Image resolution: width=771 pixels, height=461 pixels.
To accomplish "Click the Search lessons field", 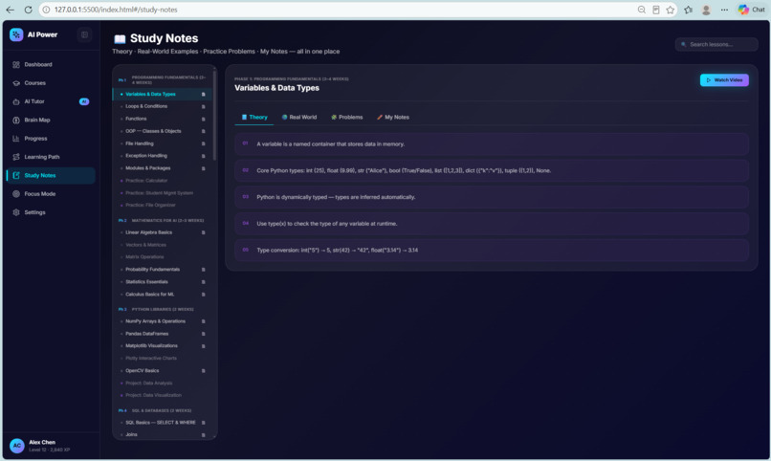I will pyautogui.click(x=716, y=44).
